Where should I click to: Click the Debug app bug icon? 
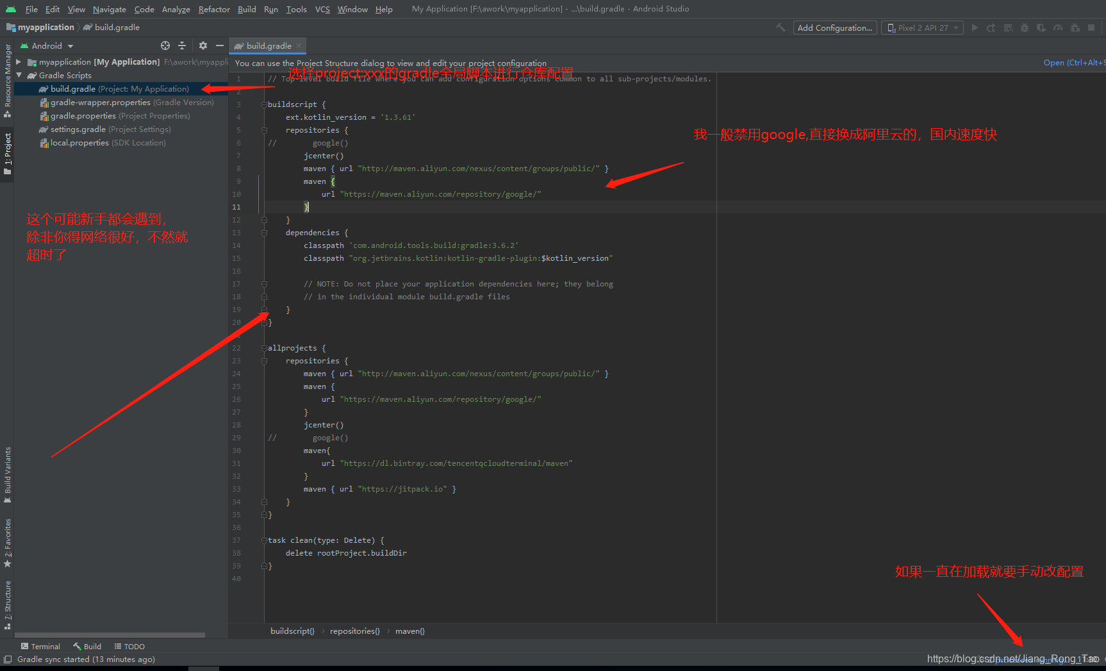(1025, 28)
